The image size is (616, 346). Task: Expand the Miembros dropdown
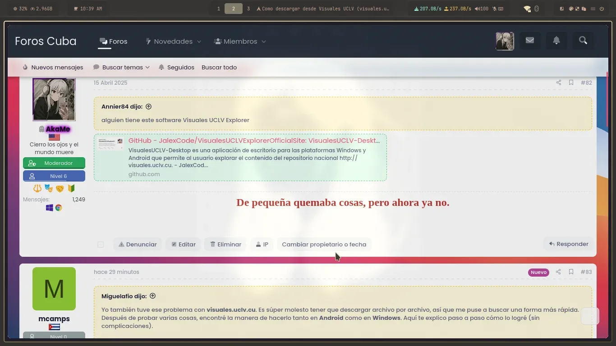pyautogui.click(x=264, y=41)
